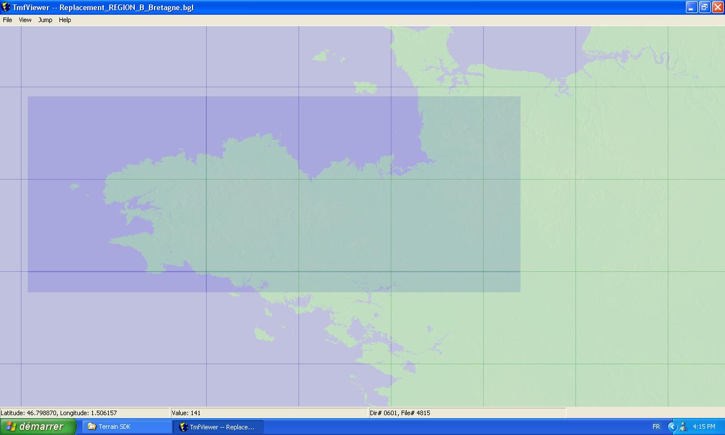Open the Help menu

pos(65,20)
